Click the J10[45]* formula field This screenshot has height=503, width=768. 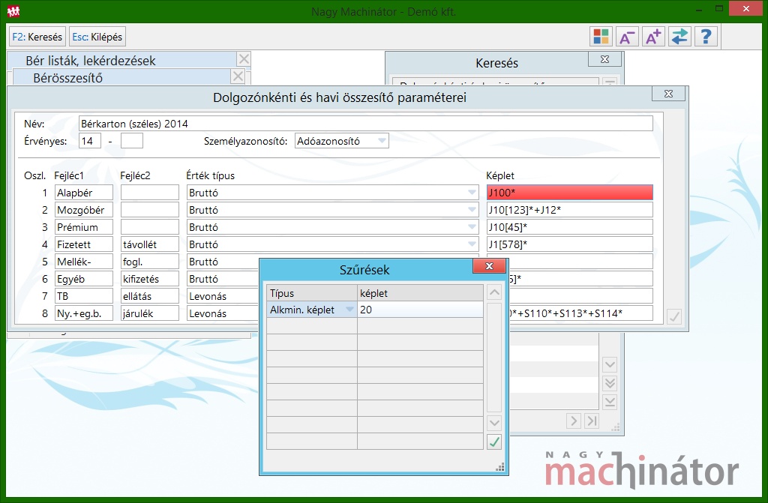point(570,227)
